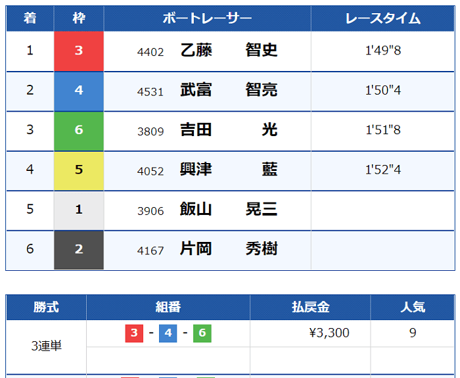Click the green lane 6 box
Image resolution: width=460 pixels, height=378 pixels.
coord(79,131)
